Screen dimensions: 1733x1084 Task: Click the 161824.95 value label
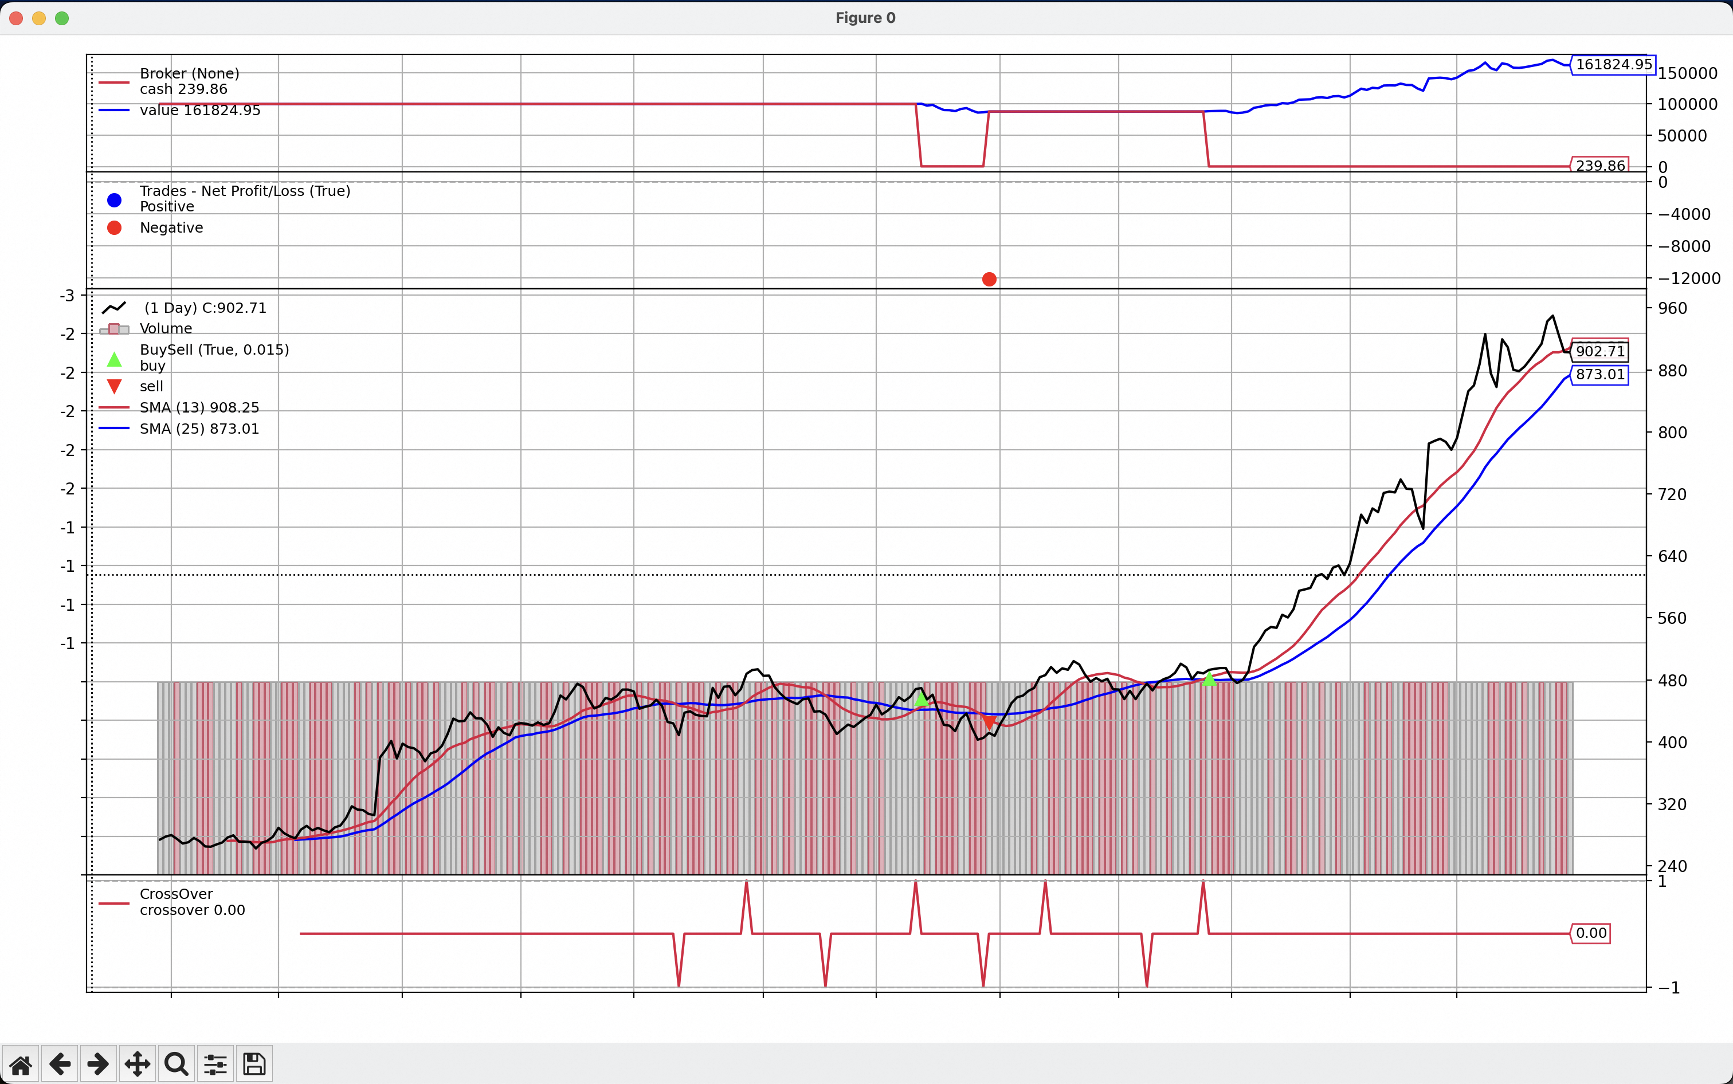point(1613,65)
